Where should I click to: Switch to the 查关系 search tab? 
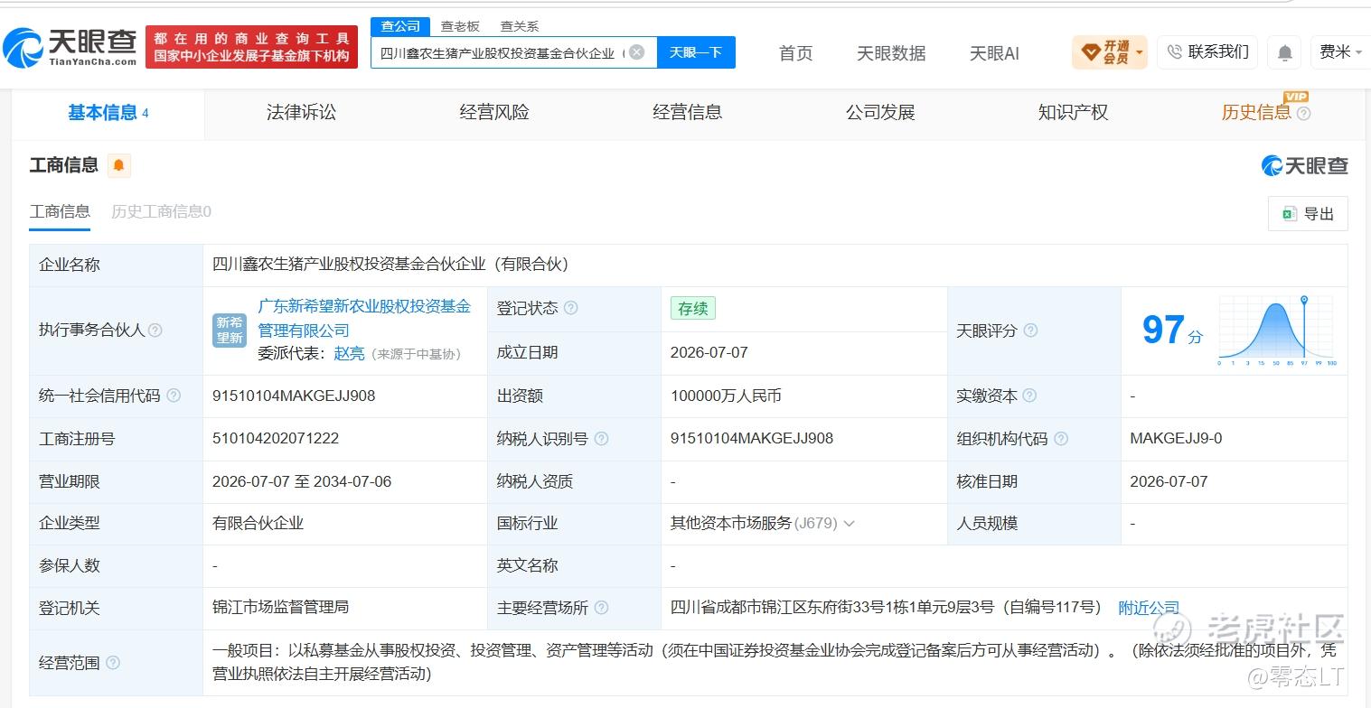tap(520, 26)
